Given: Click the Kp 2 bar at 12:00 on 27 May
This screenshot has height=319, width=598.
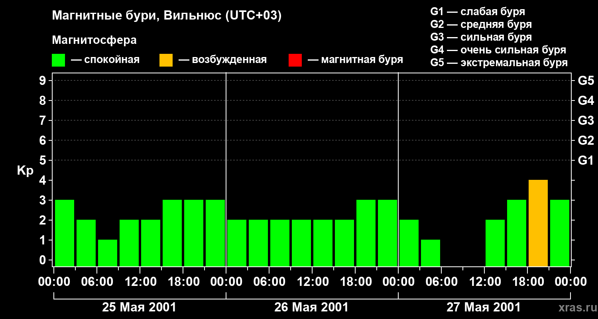Looking at the screenshot, I should 495,243.
